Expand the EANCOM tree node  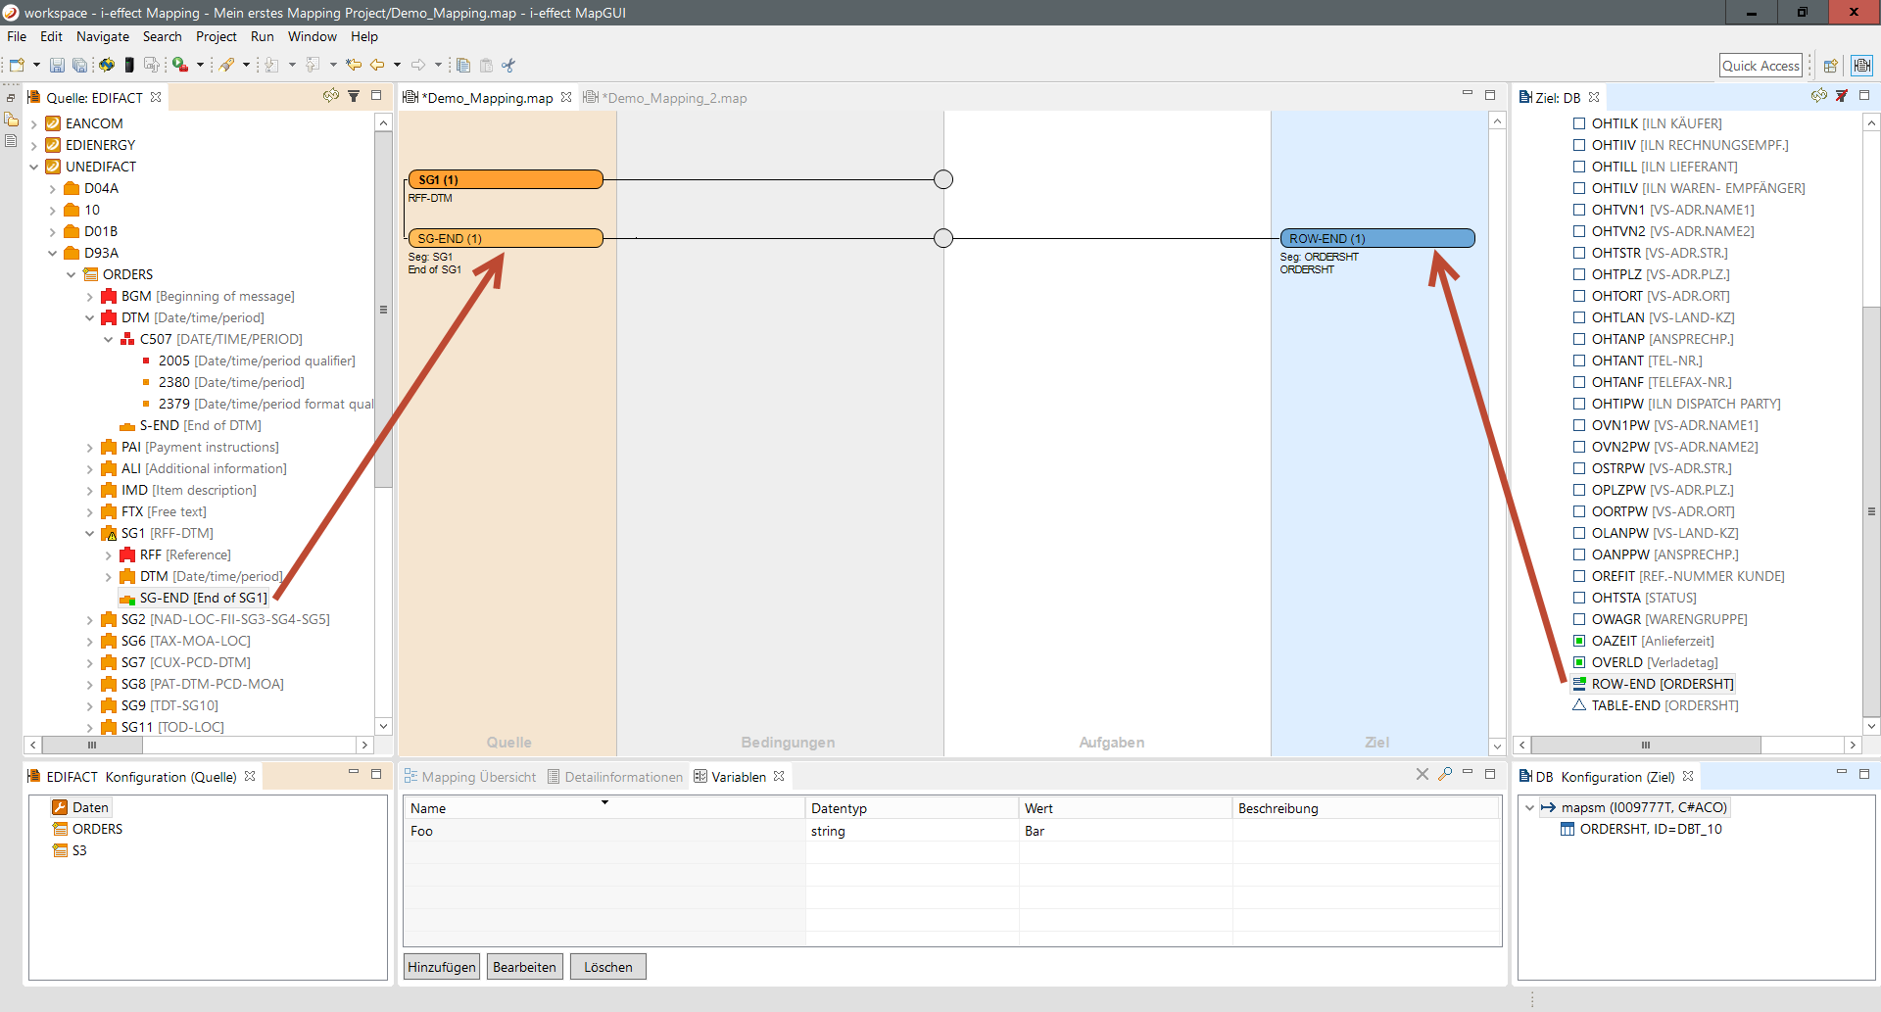coord(34,124)
